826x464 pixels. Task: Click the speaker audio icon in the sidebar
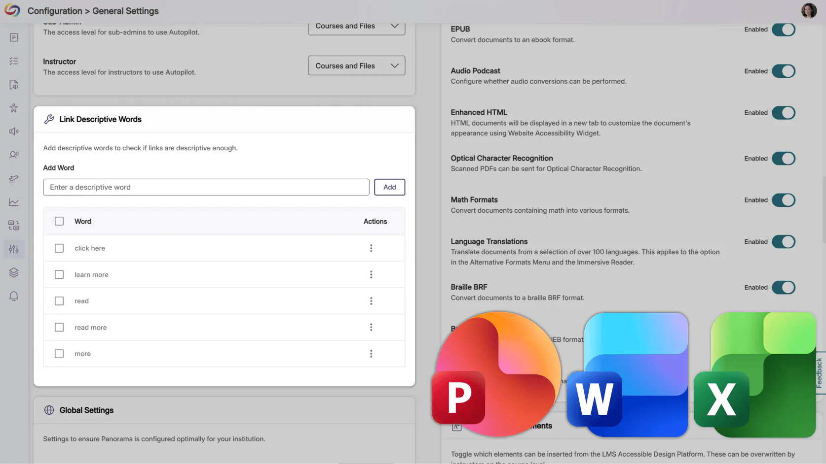click(x=14, y=131)
